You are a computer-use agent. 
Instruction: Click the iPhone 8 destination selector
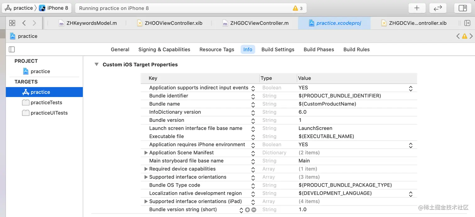54,8
